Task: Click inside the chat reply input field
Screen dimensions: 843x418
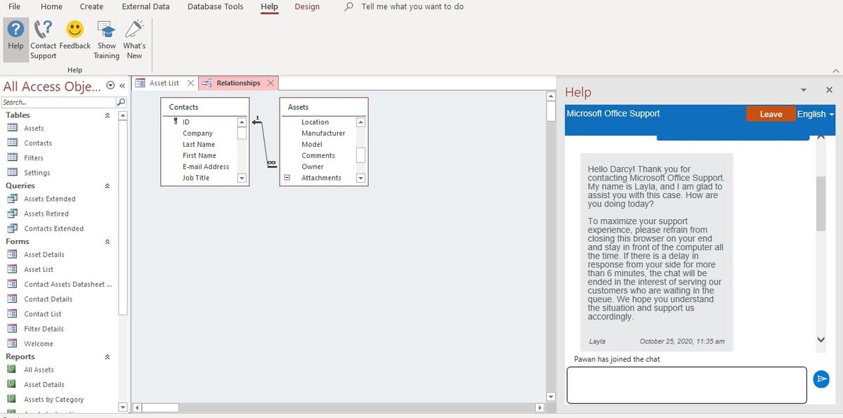Action: coord(687,384)
